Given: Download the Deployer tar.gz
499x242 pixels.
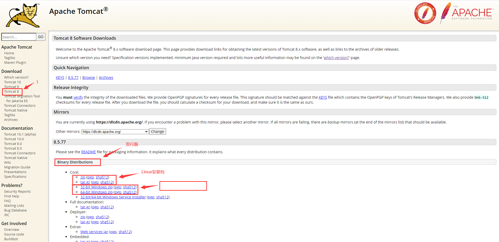Looking at the screenshot, I should pos(85,222).
